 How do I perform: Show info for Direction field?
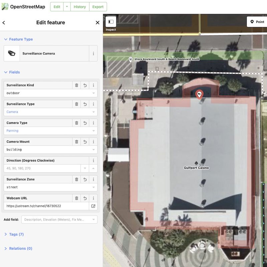point(93,161)
